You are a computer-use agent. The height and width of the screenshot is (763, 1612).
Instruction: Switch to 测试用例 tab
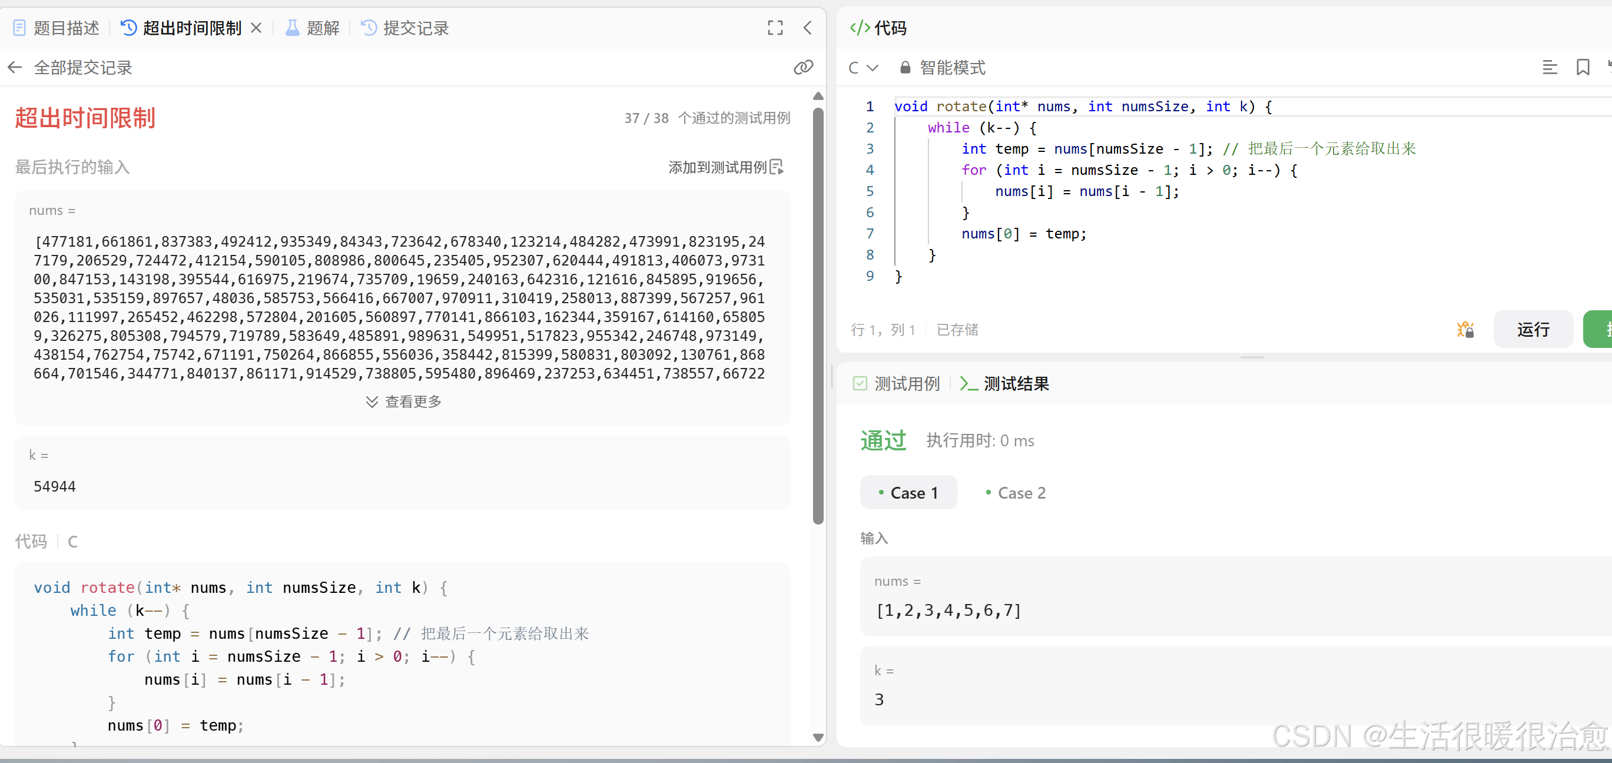(896, 383)
